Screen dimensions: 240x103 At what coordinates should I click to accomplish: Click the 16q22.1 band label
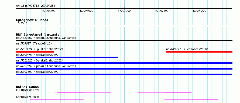pos(22,23)
